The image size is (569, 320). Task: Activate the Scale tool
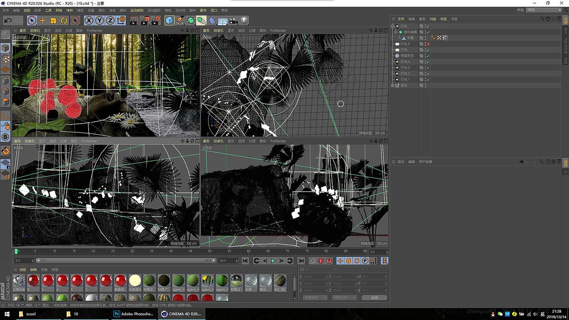pos(53,20)
